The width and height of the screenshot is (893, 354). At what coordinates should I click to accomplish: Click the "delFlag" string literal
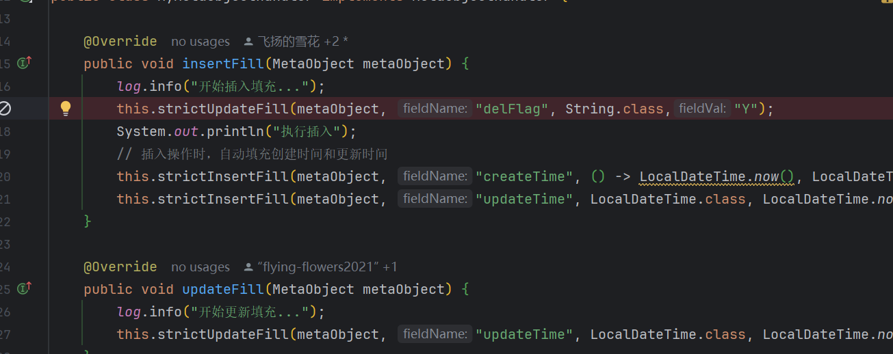[x=513, y=109]
